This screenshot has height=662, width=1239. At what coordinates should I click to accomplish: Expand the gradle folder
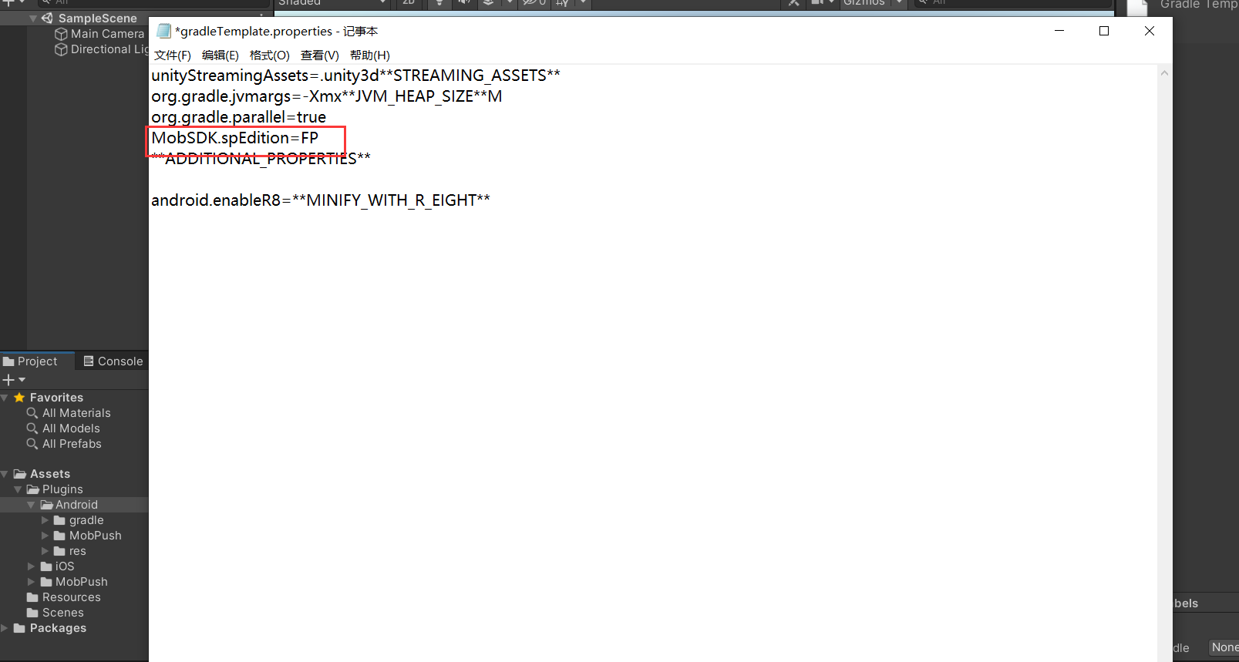point(45,520)
